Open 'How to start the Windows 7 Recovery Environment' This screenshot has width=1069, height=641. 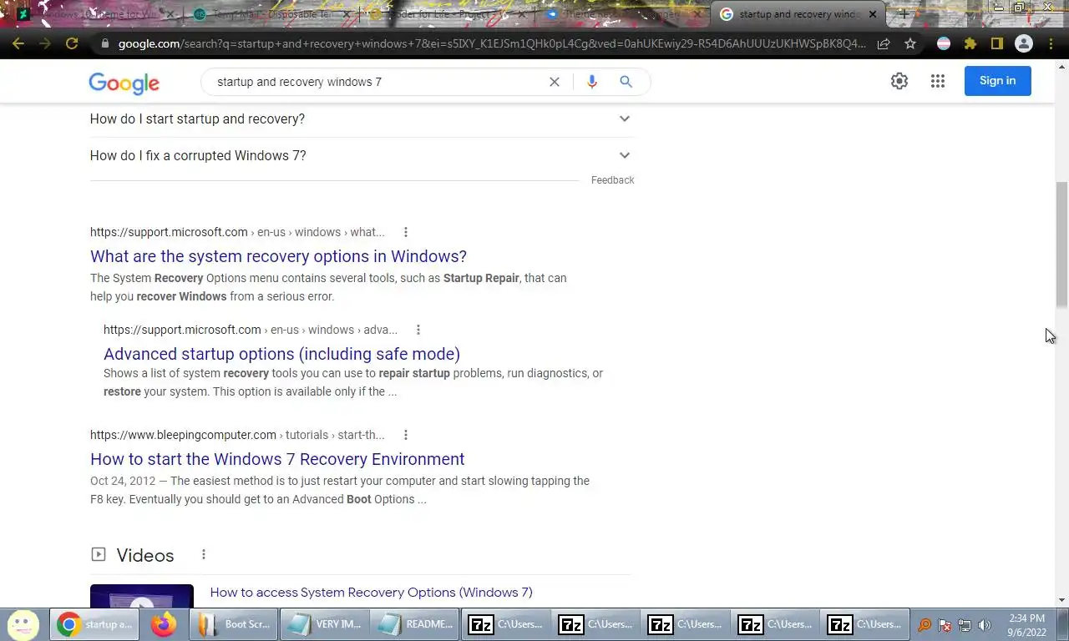click(277, 459)
